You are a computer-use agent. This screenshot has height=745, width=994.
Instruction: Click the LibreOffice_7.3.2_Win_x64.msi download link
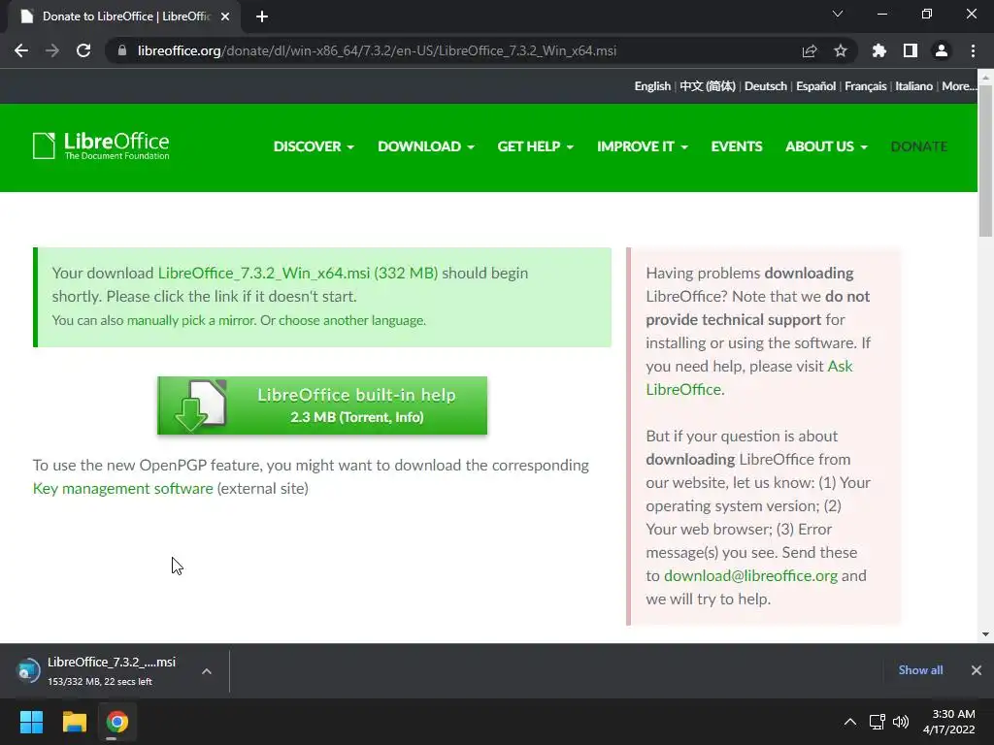pos(298,273)
